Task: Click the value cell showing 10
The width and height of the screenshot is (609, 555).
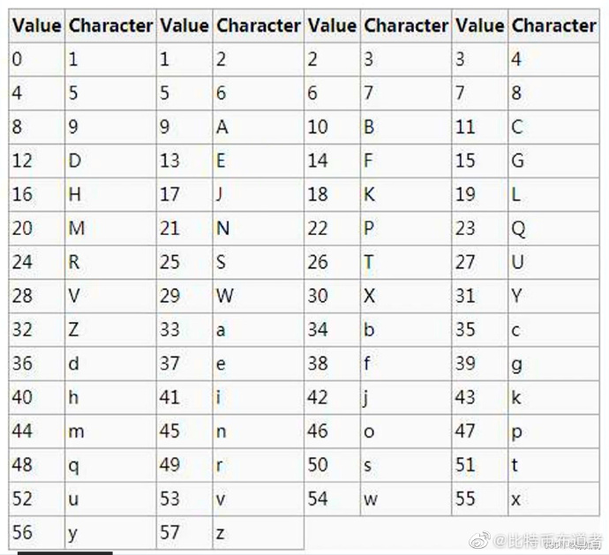Action: [332, 127]
